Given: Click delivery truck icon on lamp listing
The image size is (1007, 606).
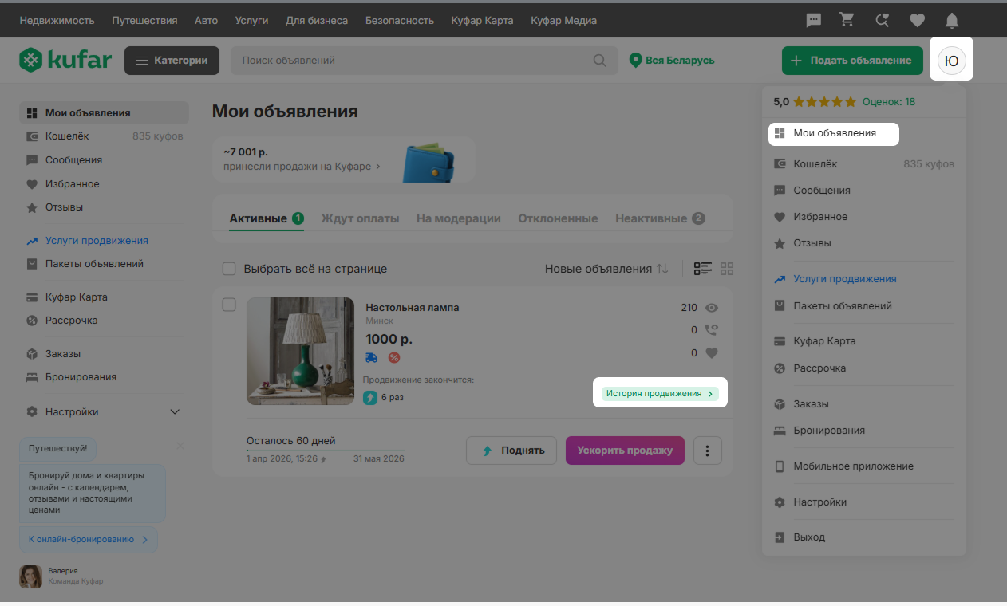Looking at the screenshot, I should point(371,358).
